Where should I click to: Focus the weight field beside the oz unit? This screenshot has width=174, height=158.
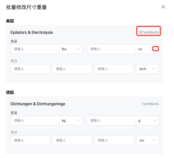coord(111,49)
